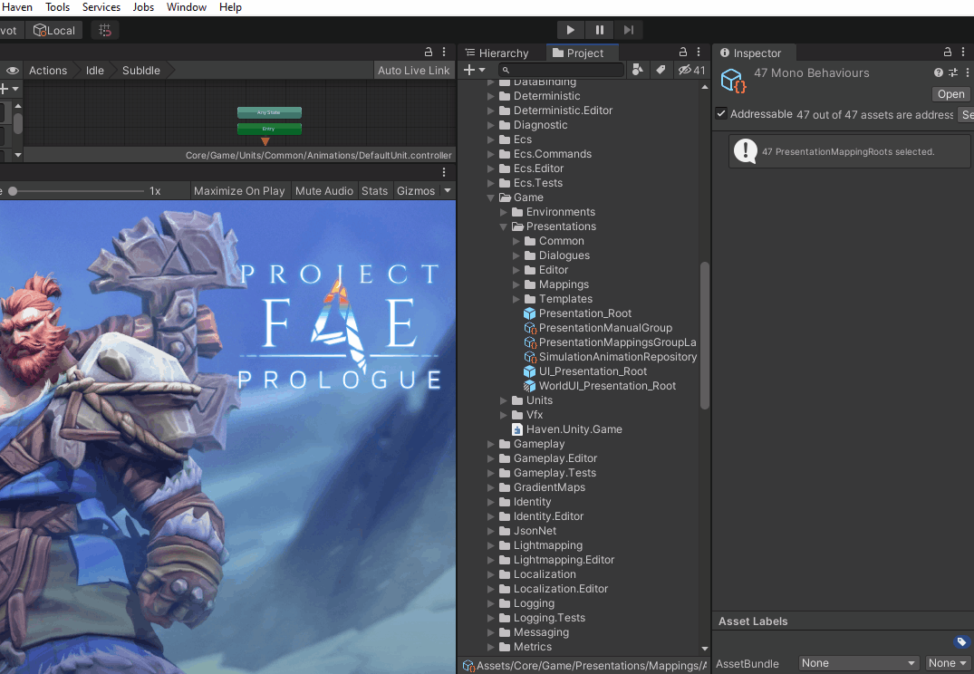Select the Entry node in Animator
This screenshot has width=974, height=674.
pyautogui.click(x=269, y=129)
